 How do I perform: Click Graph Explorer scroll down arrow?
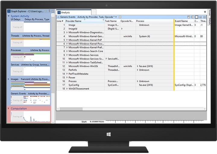pyautogui.click(x=53, y=122)
